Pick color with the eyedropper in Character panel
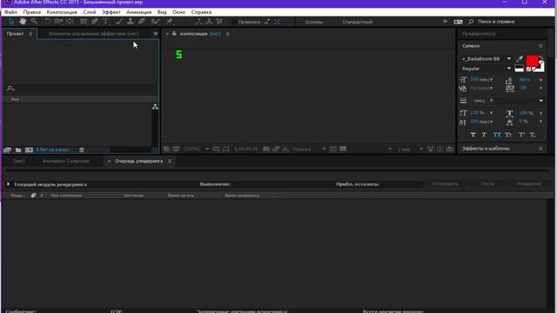Image resolution: width=557 pixels, height=313 pixels. pos(520,59)
